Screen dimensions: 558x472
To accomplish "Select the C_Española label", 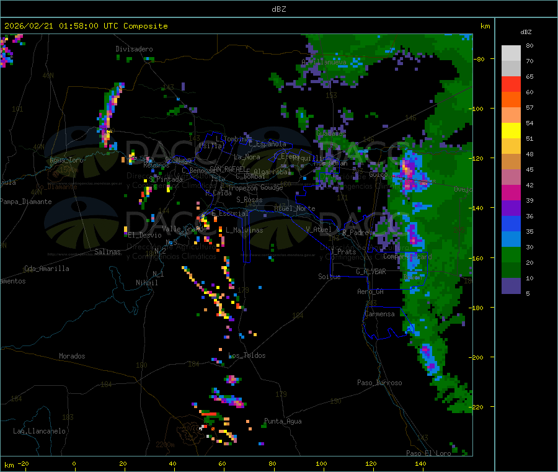I will pos(267,144).
